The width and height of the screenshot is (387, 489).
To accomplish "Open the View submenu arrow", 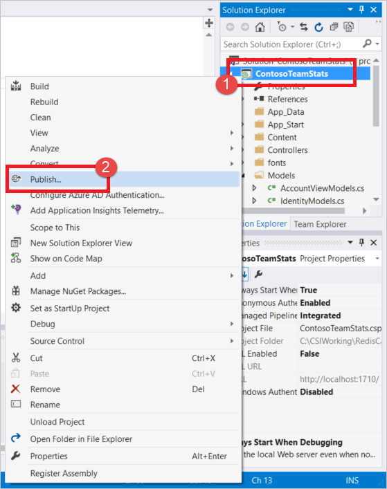I will (x=232, y=133).
